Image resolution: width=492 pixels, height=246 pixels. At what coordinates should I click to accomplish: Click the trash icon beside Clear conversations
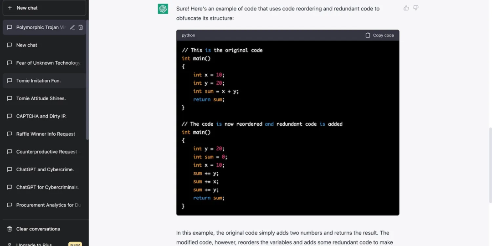coord(10,229)
